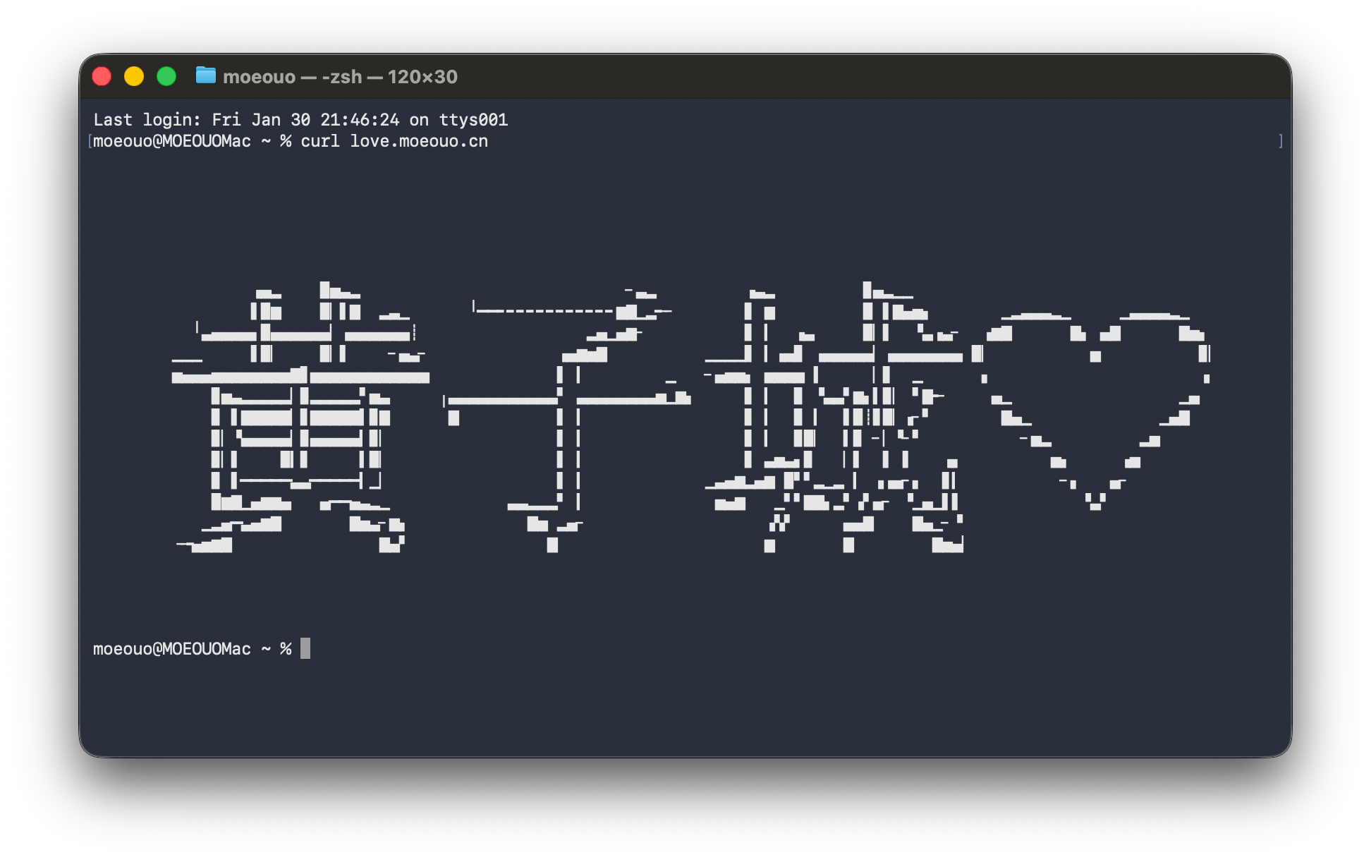Click the blue folder proxy icon in title bar
Viewport: 1371px width, 862px height.
coord(205,75)
